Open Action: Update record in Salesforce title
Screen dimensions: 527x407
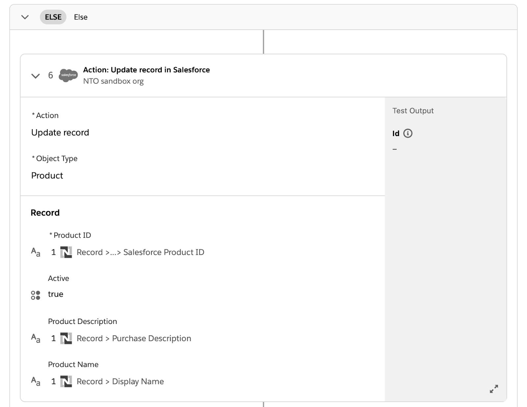pos(146,70)
